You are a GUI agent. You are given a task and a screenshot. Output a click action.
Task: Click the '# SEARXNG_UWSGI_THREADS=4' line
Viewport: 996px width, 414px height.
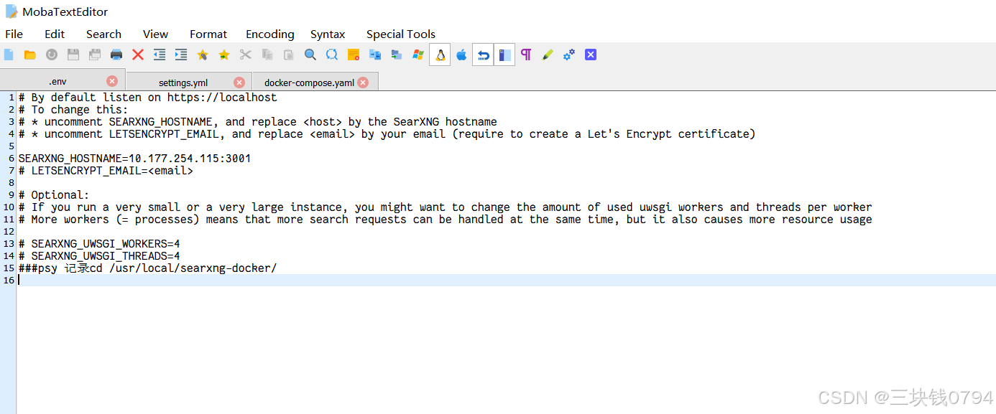pyautogui.click(x=99, y=255)
